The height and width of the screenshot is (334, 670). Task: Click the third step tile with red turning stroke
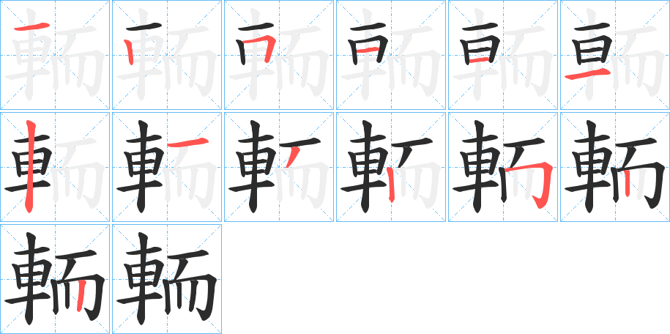point(279,55)
